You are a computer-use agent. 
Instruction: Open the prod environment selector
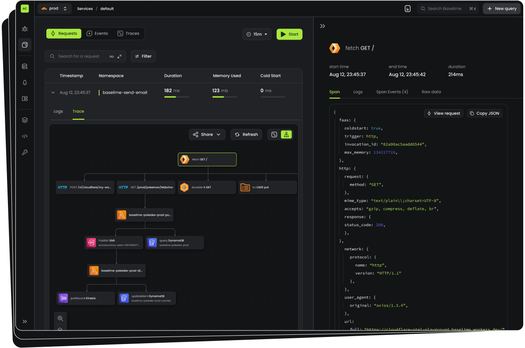(x=54, y=8)
